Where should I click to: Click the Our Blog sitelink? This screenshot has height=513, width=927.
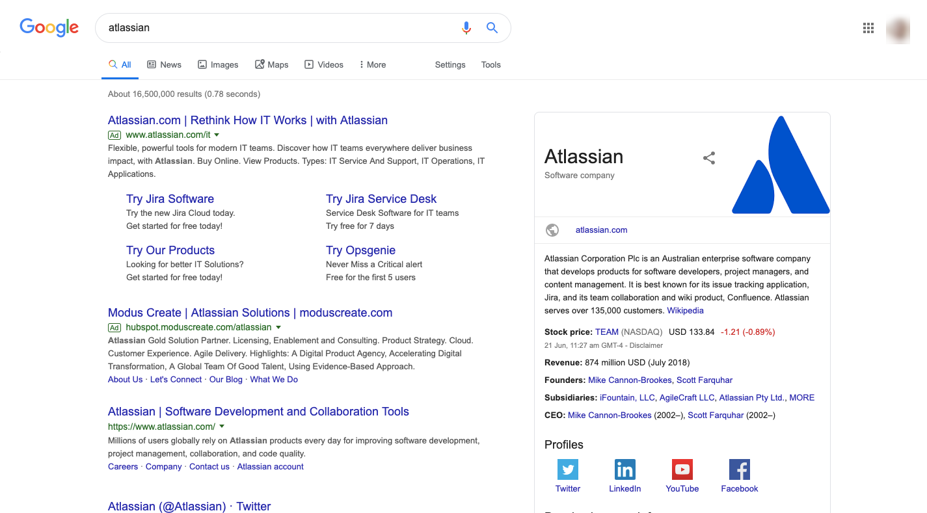[x=226, y=380]
